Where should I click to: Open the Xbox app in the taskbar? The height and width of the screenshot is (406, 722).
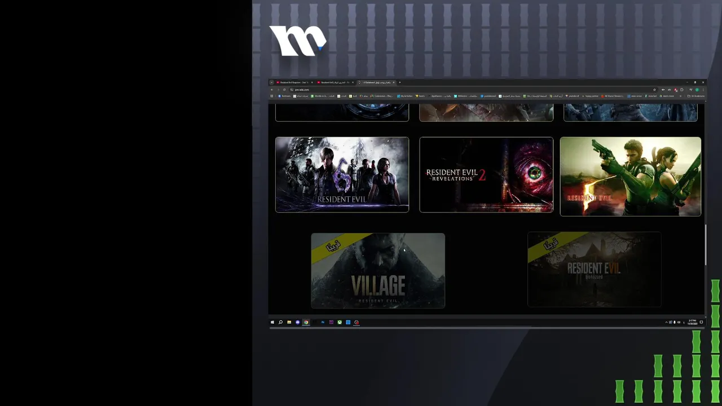[340, 323]
